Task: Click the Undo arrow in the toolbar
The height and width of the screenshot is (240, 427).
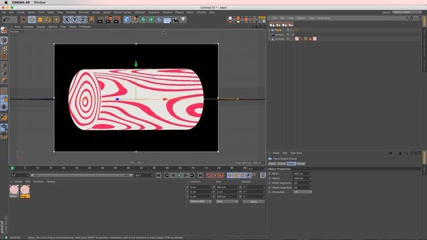Action: [6, 19]
